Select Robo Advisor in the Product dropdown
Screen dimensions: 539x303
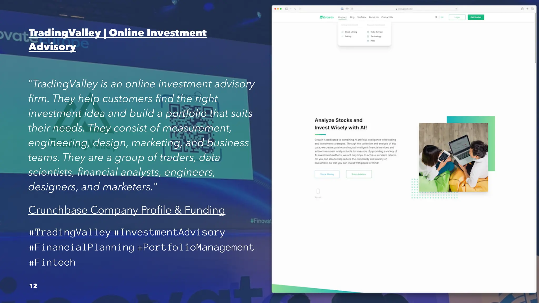coord(377,32)
